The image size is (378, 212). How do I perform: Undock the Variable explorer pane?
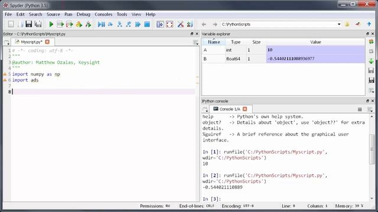[x=367, y=34]
